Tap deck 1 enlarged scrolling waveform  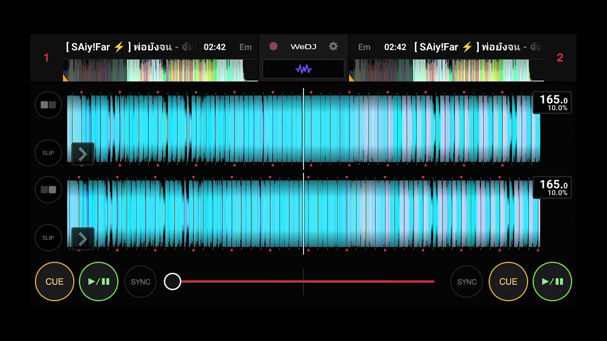coord(303,129)
